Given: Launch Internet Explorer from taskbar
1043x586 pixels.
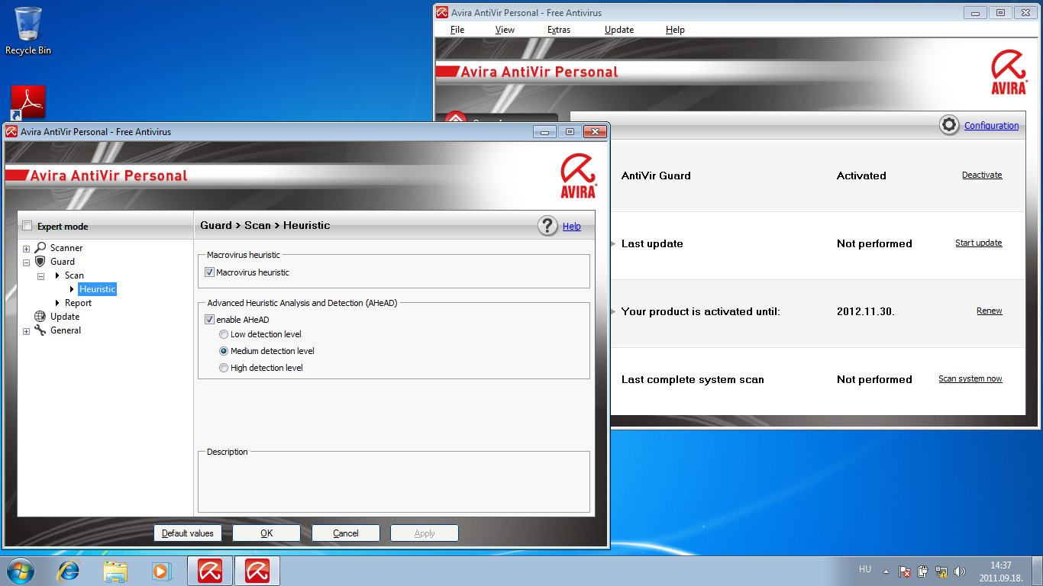Looking at the screenshot, I should [69, 570].
